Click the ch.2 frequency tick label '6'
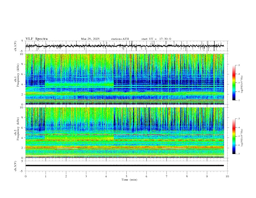The image size is (256, 198). click(23, 128)
